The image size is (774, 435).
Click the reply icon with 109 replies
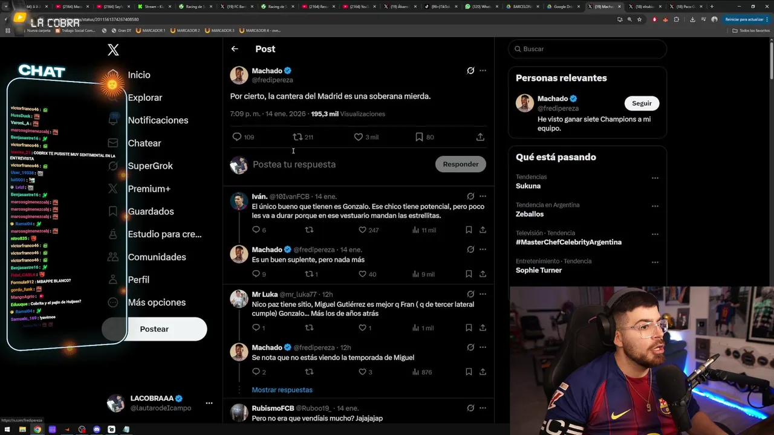tap(237, 137)
